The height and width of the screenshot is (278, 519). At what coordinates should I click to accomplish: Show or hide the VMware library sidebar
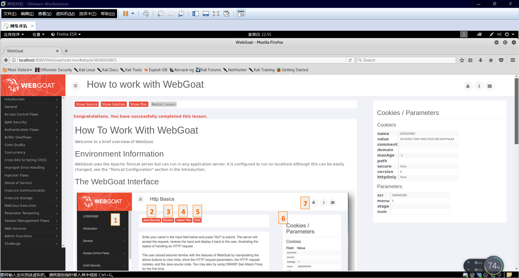(x=195, y=13)
